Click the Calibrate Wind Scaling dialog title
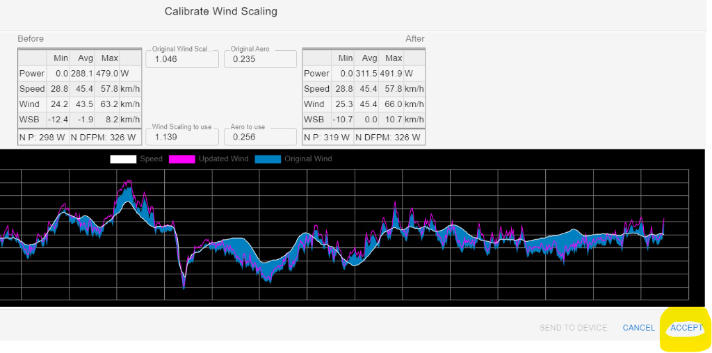 click(x=220, y=11)
